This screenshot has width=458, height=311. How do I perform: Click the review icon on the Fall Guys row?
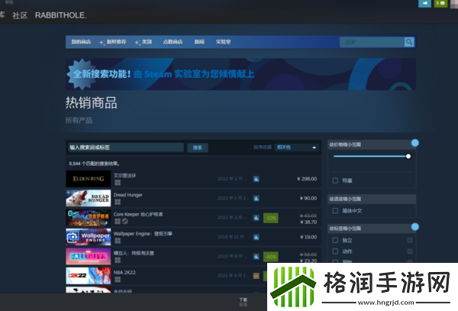pyautogui.click(x=256, y=256)
